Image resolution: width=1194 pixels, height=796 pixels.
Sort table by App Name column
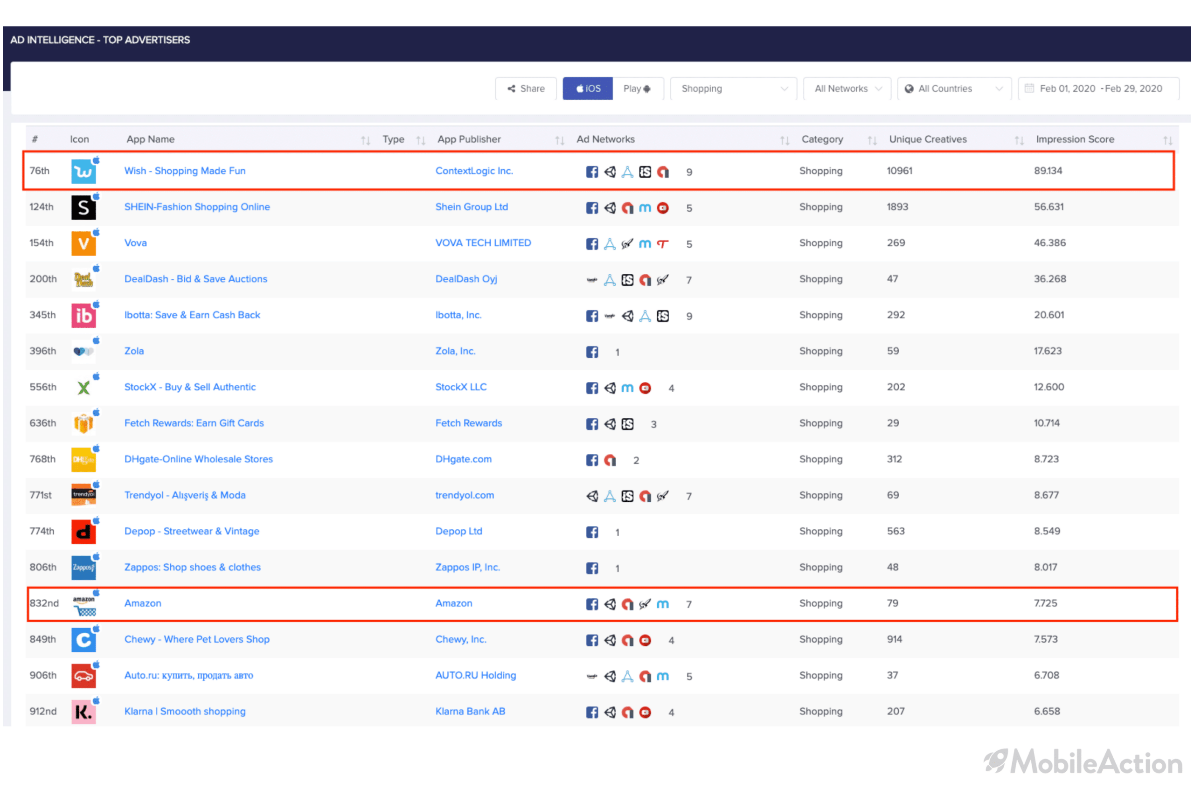click(366, 140)
